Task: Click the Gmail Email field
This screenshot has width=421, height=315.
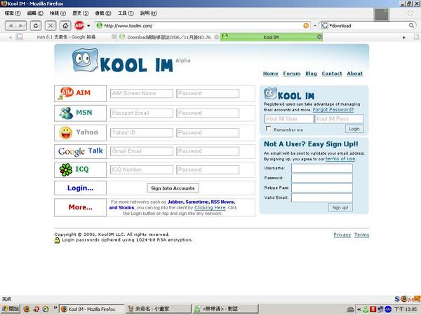Action: click(x=142, y=151)
